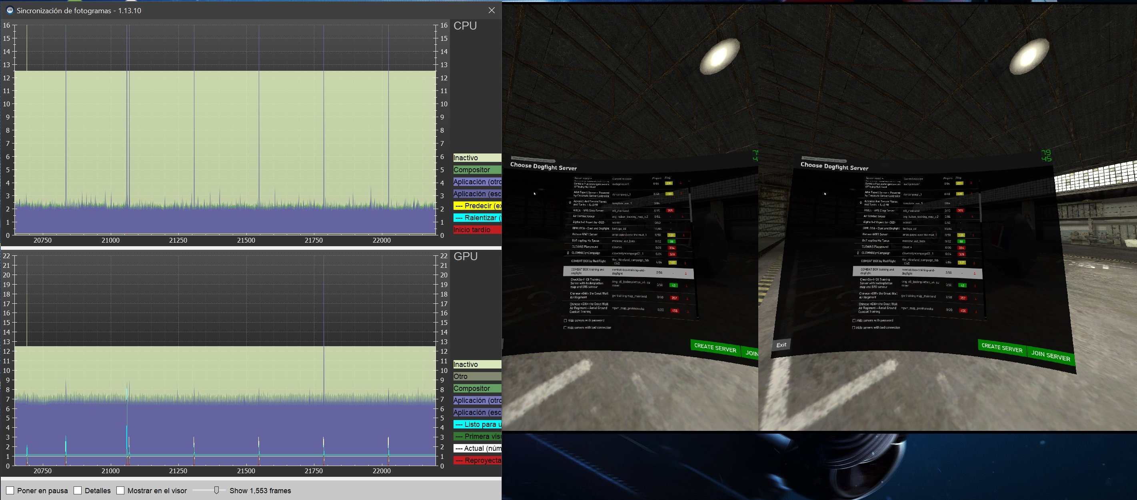Sort by Ping column header in left view
Viewport: 1137px width, 500px height.
coord(667,178)
